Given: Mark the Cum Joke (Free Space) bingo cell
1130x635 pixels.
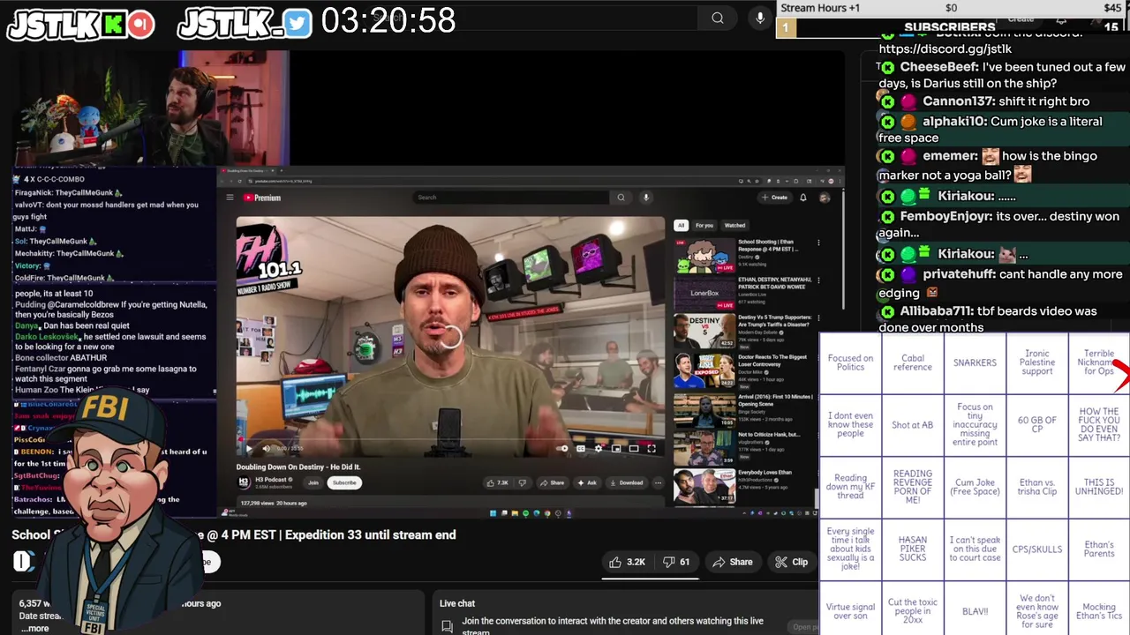Looking at the screenshot, I should click(975, 487).
